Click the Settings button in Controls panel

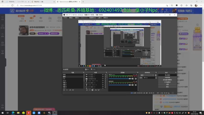click(167, 85)
